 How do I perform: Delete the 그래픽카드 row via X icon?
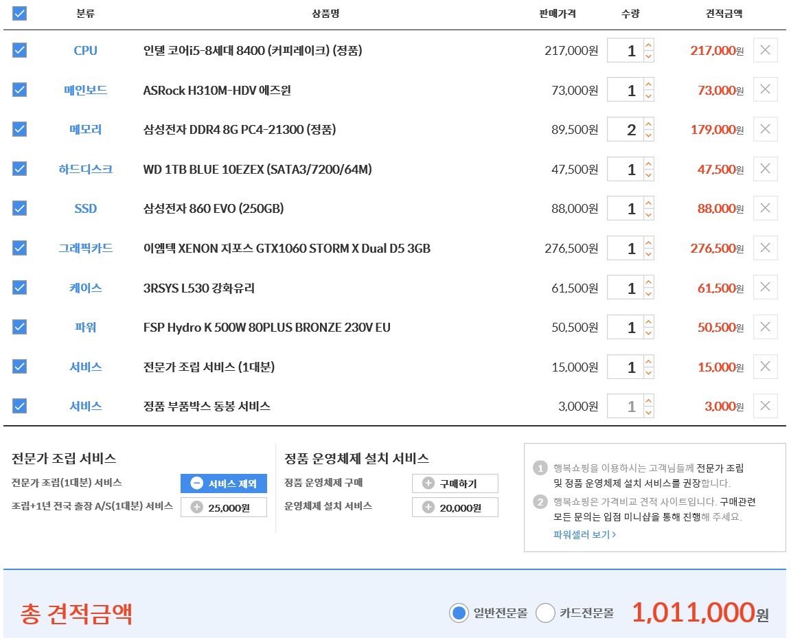765,248
